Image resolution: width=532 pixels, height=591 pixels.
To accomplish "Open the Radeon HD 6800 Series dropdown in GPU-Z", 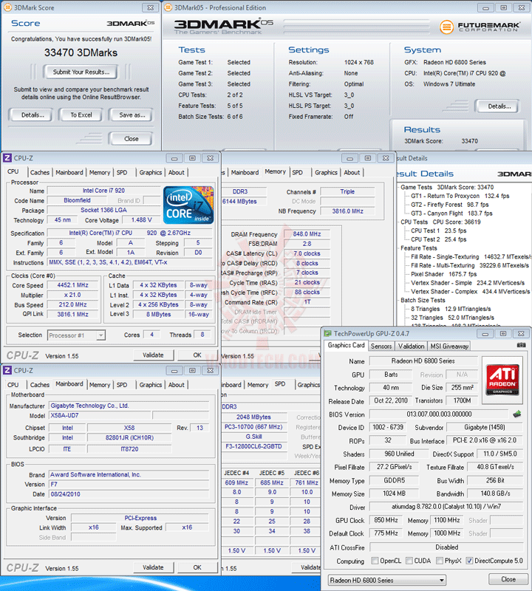I will [387, 580].
